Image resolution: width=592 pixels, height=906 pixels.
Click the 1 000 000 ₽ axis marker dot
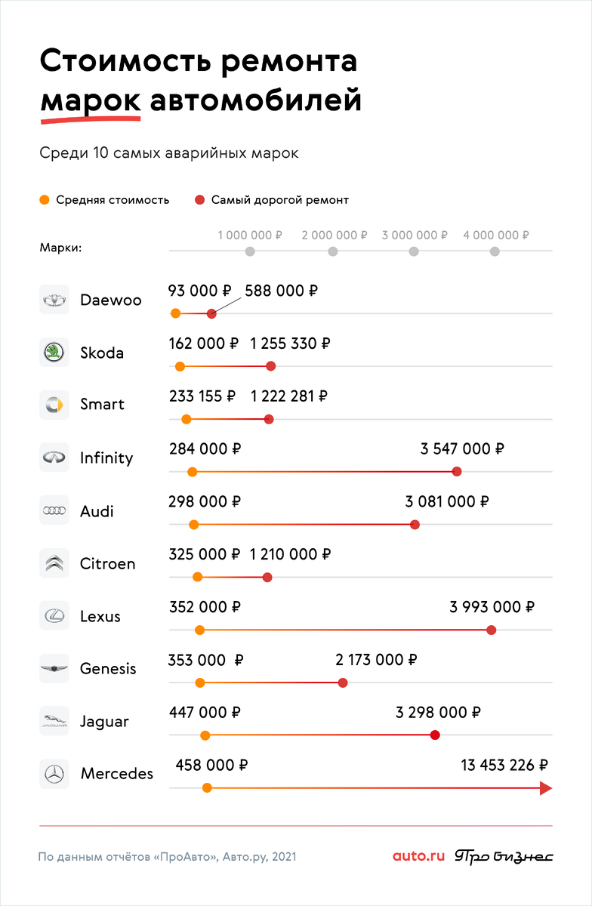[x=250, y=251]
